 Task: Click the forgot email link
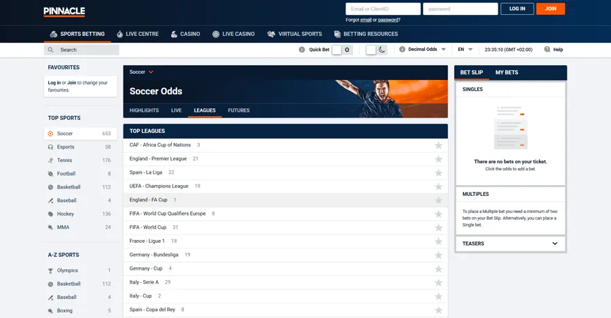(365, 20)
